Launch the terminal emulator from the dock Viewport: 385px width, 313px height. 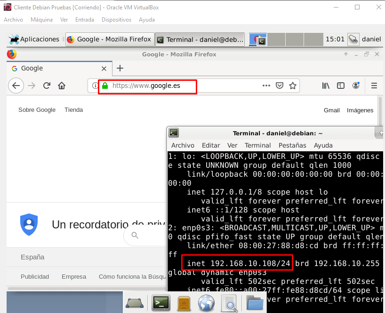pos(161,303)
